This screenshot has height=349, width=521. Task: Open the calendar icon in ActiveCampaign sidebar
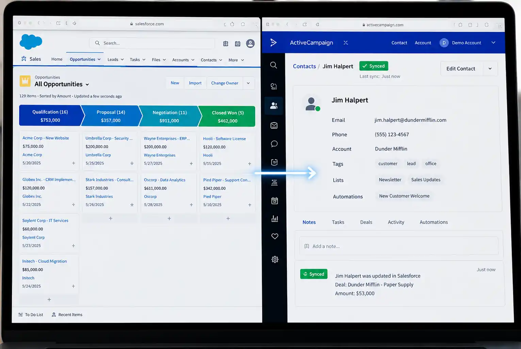tap(275, 201)
